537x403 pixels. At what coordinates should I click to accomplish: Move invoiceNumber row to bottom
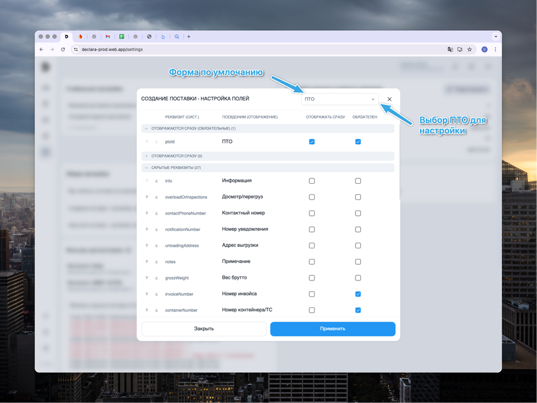156,294
